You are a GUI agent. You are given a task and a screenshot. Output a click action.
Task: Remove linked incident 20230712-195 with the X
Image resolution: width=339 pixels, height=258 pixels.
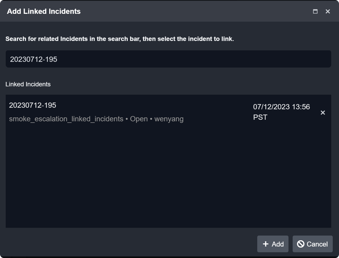click(323, 113)
